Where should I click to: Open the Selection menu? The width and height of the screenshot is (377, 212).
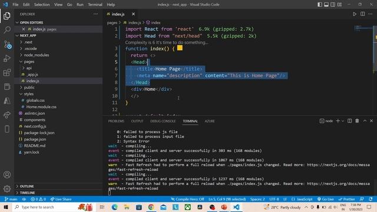pyautogui.click(x=42, y=5)
